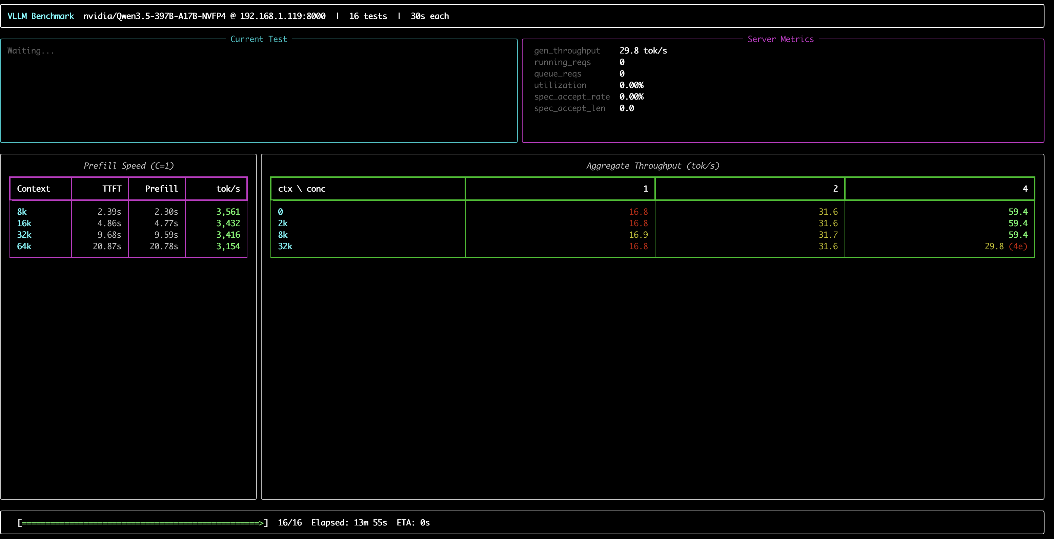Click the VLLM Benchmark title text

[41, 16]
